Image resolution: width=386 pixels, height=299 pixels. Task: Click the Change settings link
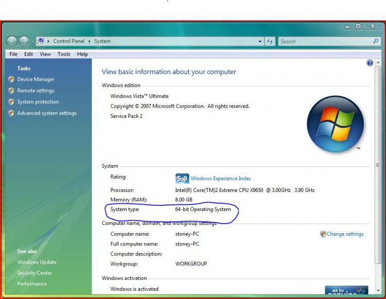coord(345,234)
